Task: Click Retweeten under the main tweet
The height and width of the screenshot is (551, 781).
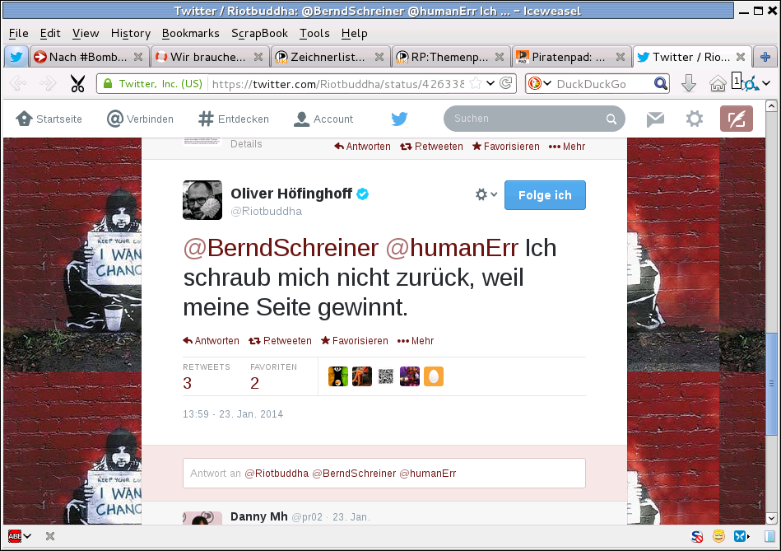Action: coord(280,341)
